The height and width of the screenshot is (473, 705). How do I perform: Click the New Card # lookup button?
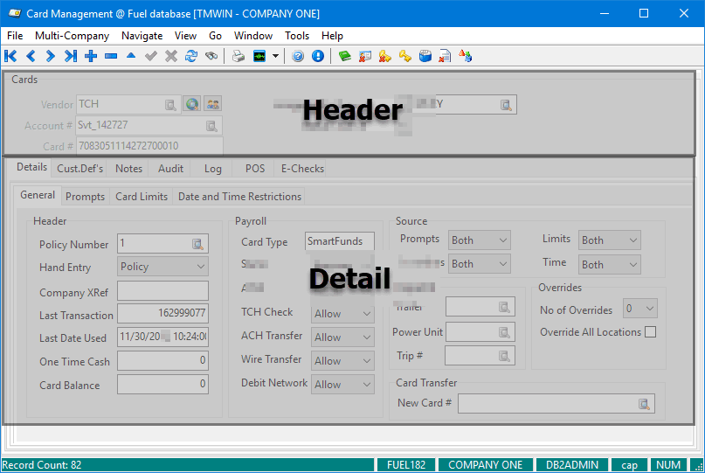click(645, 403)
